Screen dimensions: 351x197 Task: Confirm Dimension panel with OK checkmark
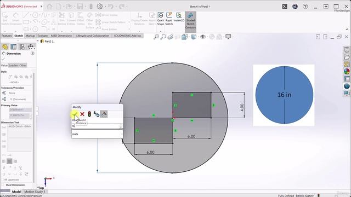pyautogui.click(x=3, y=59)
